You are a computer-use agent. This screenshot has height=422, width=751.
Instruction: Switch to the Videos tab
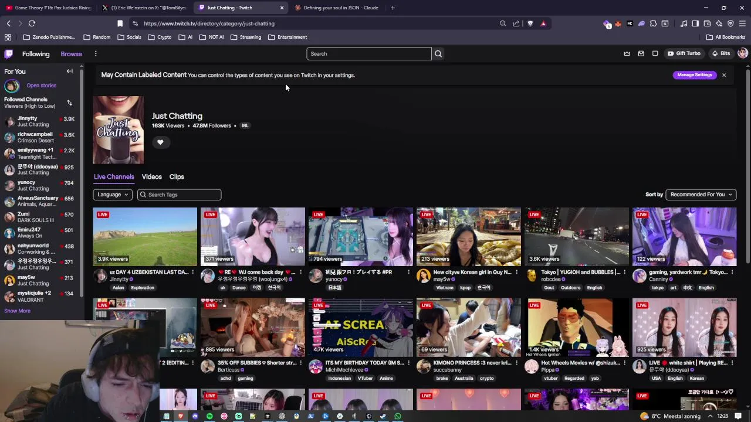click(x=151, y=176)
